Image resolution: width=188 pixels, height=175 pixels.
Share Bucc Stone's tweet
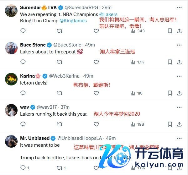pyautogui.click(x=179, y=62)
